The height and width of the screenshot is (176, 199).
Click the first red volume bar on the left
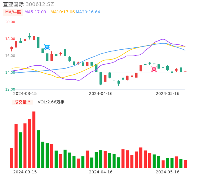[12, 158]
